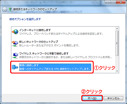Click the list scrollbar down arrow
The image size is (127, 104).
tap(117, 71)
